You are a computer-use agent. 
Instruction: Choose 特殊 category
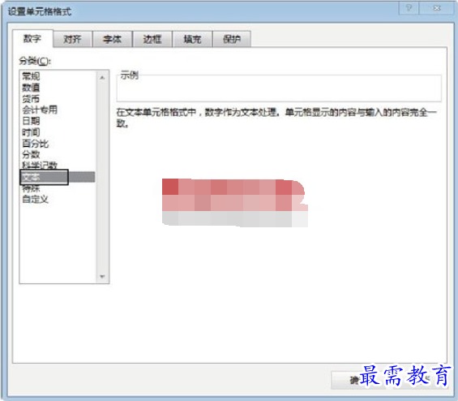31,188
